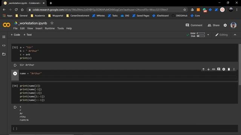Open cell editor settings gear

click(x=224, y=69)
